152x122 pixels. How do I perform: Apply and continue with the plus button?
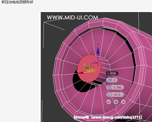pyautogui.click(x=116, y=102)
